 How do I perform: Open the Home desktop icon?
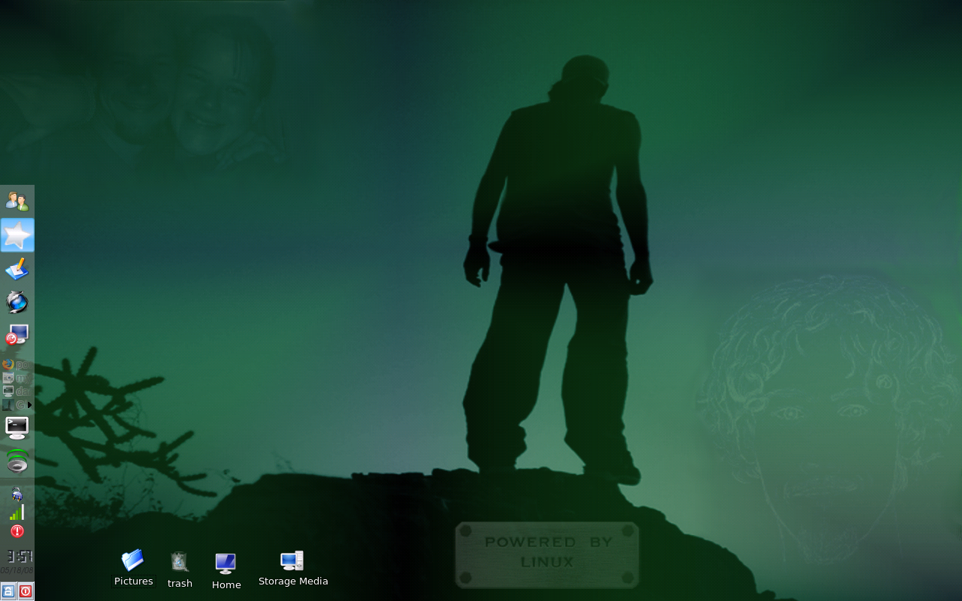pyautogui.click(x=226, y=572)
